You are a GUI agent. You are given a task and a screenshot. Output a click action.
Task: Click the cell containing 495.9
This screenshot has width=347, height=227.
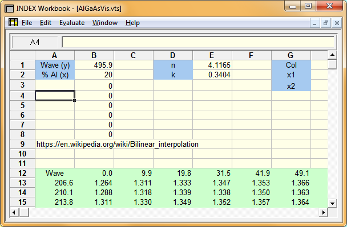(x=94, y=65)
